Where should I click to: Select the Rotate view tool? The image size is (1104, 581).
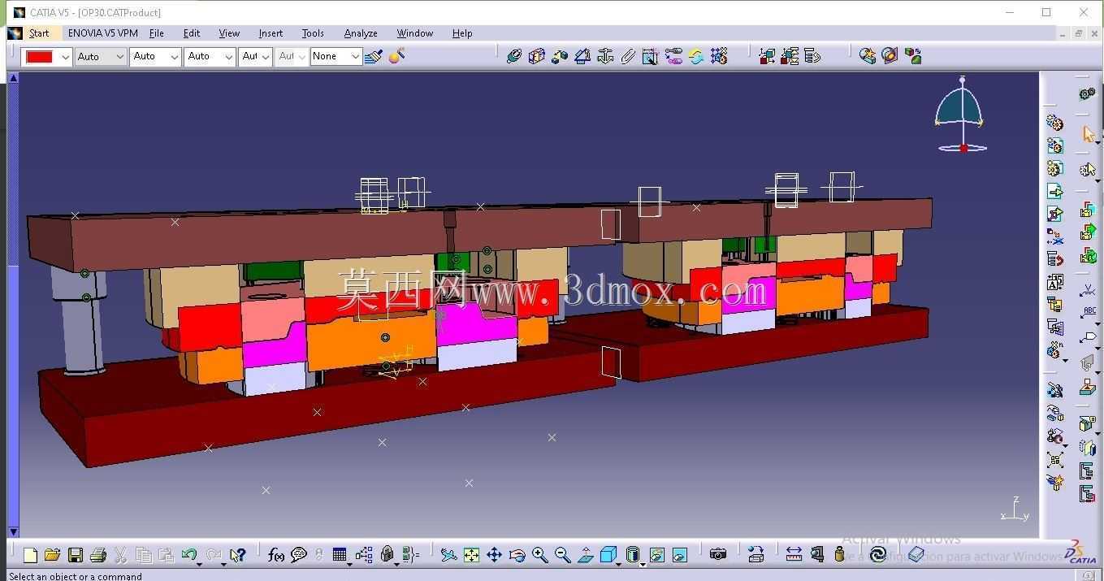(517, 555)
